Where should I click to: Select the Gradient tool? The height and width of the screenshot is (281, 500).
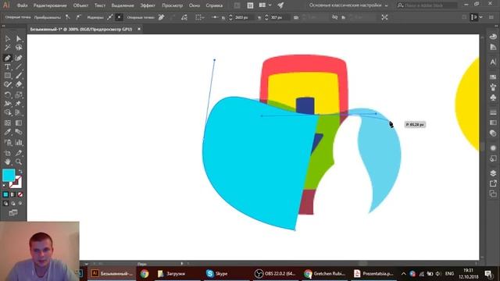pos(19,123)
